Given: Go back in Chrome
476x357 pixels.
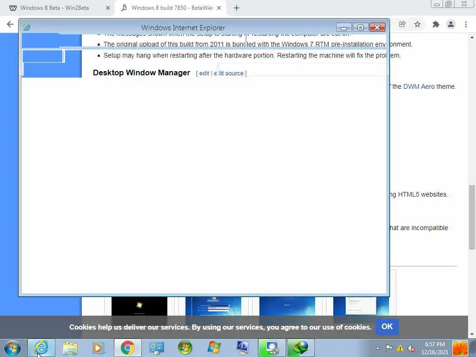Looking at the screenshot, I should (x=10, y=24).
